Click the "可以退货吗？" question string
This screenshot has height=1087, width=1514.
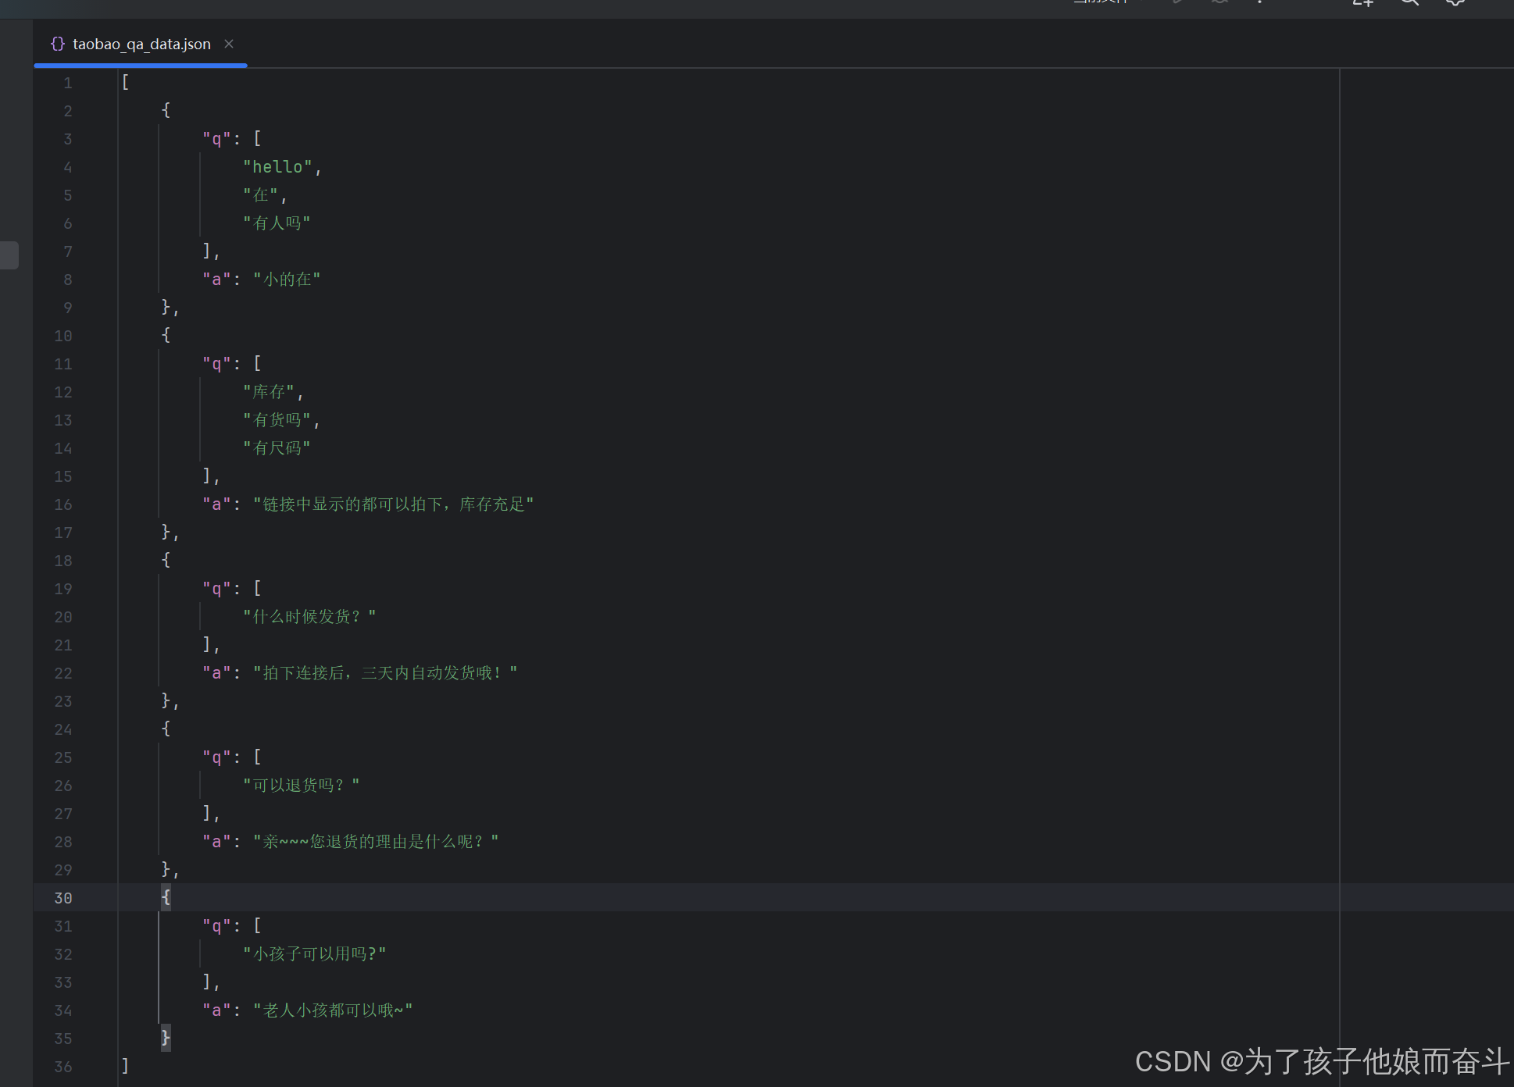[x=301, y=786]
